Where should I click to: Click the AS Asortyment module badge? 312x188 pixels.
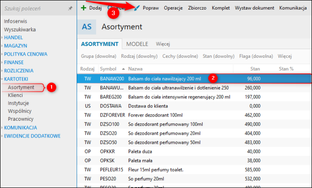[87, 27]
